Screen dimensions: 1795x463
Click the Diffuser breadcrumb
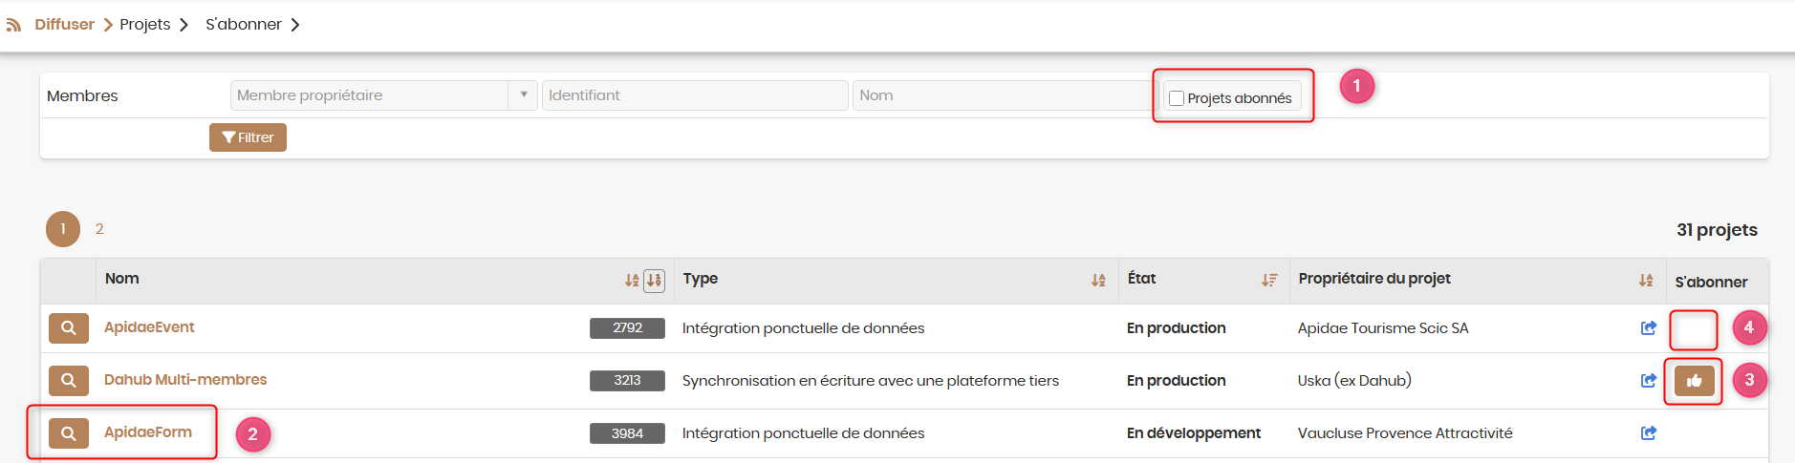click(64, 24)
